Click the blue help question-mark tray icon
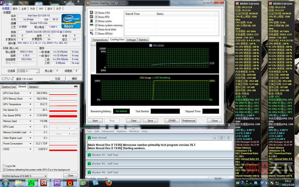299x187 pixels. pyautogui.click(x=242, y=182)
